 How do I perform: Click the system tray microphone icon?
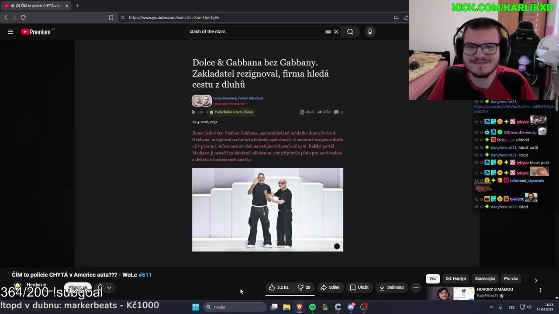click(x=500, y=307)
